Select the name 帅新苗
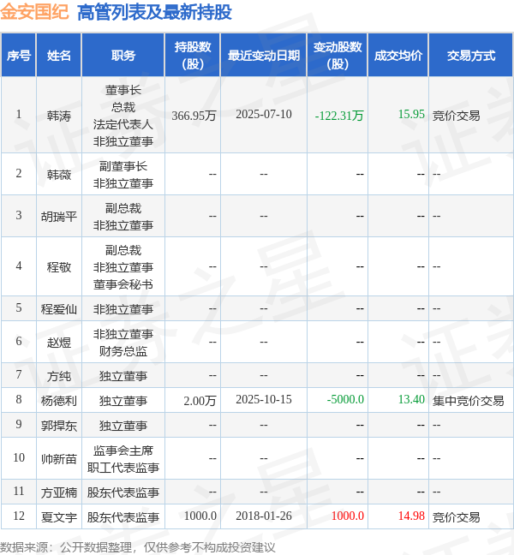 pyautogui.click(x=59, y=459)
